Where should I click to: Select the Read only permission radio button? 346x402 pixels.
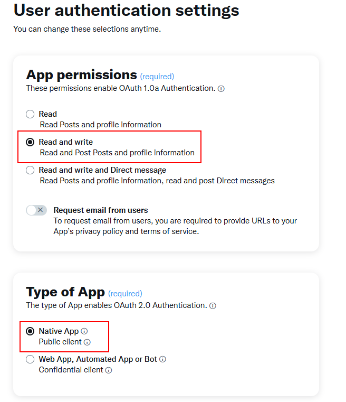(30, 114)
